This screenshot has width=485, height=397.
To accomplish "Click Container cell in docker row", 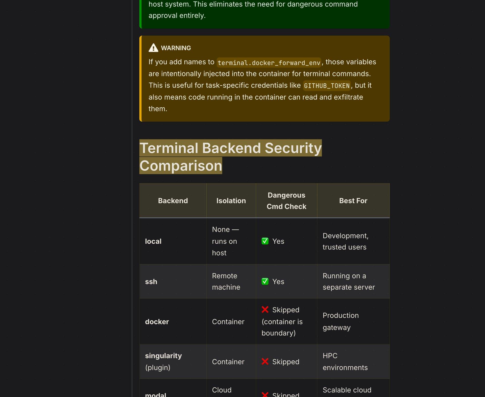I will point(231,321).
